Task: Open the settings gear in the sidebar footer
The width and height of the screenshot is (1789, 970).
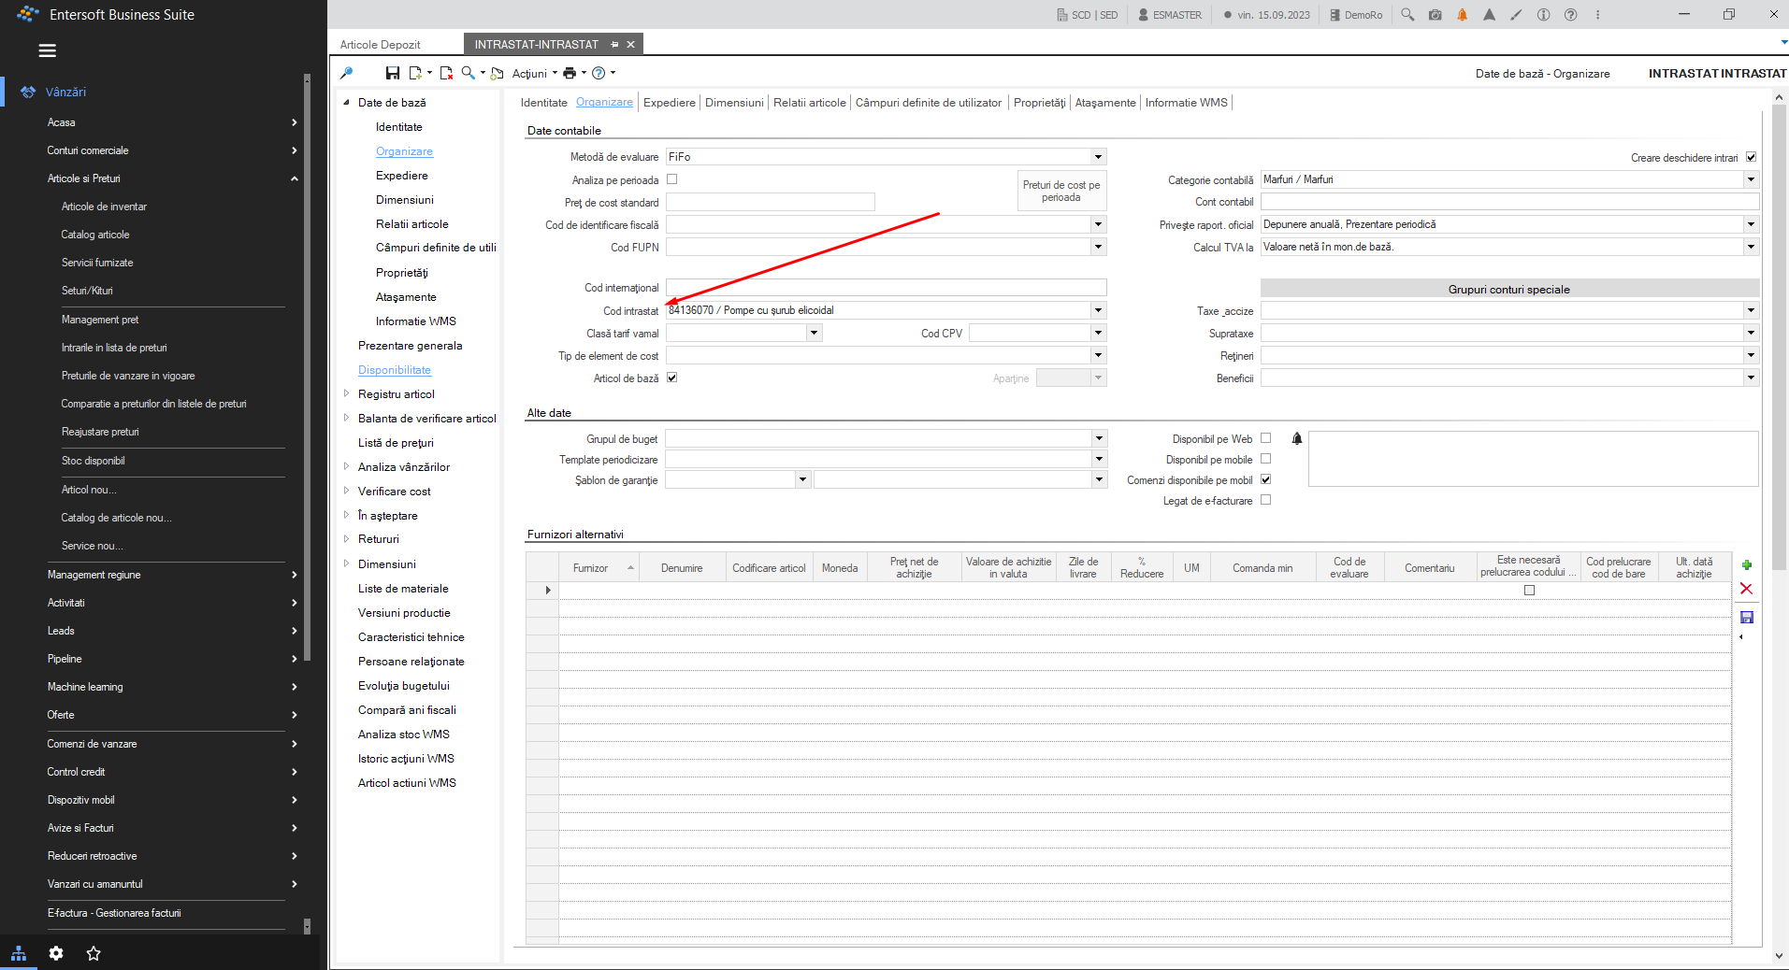Action: coord(56,953)
